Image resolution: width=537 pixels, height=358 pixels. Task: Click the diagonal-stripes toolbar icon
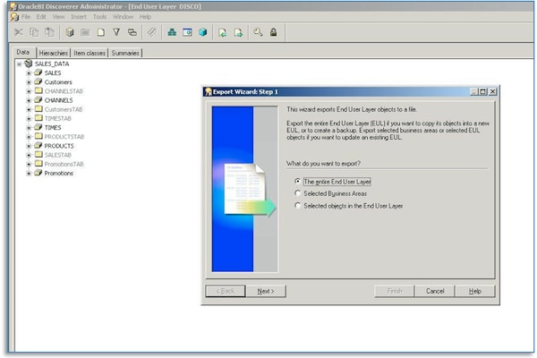[x=152, y=32]
